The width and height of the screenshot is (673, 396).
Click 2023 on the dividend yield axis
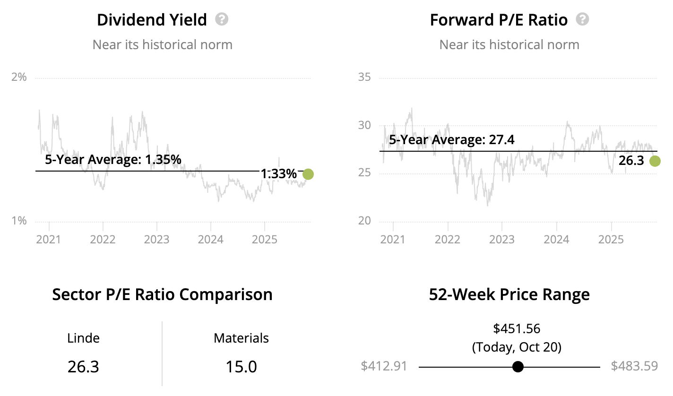click(x=157, y=239)
